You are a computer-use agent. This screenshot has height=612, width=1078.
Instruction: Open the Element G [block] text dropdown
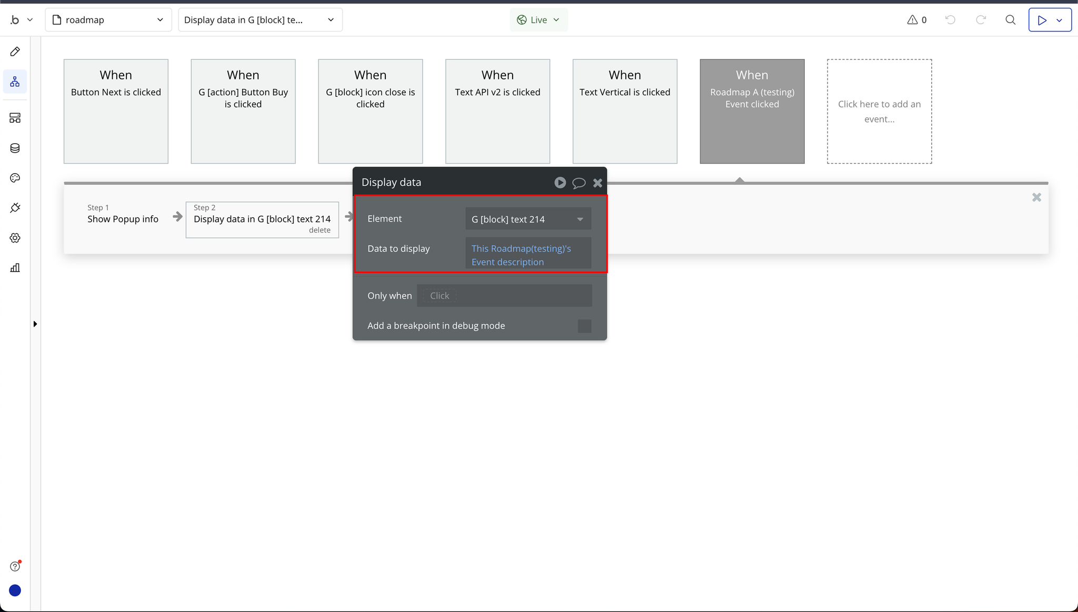528,219
